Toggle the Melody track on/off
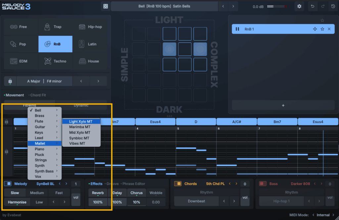This screenshot has width=339, height=220. click(x=8, y=184)
